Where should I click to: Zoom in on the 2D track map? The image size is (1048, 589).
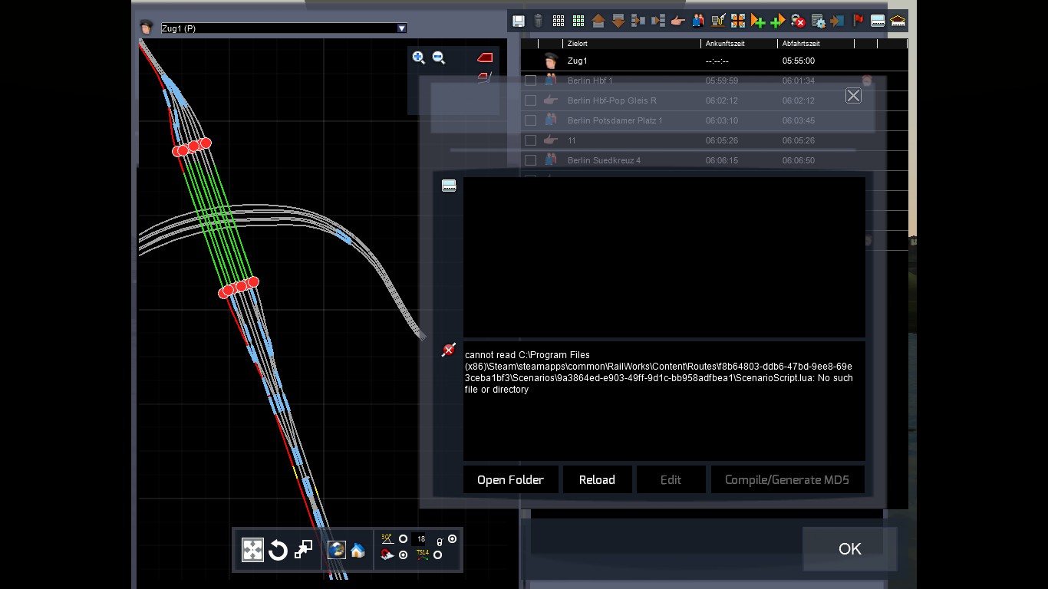pyautogui.click(x=418, y=58)
